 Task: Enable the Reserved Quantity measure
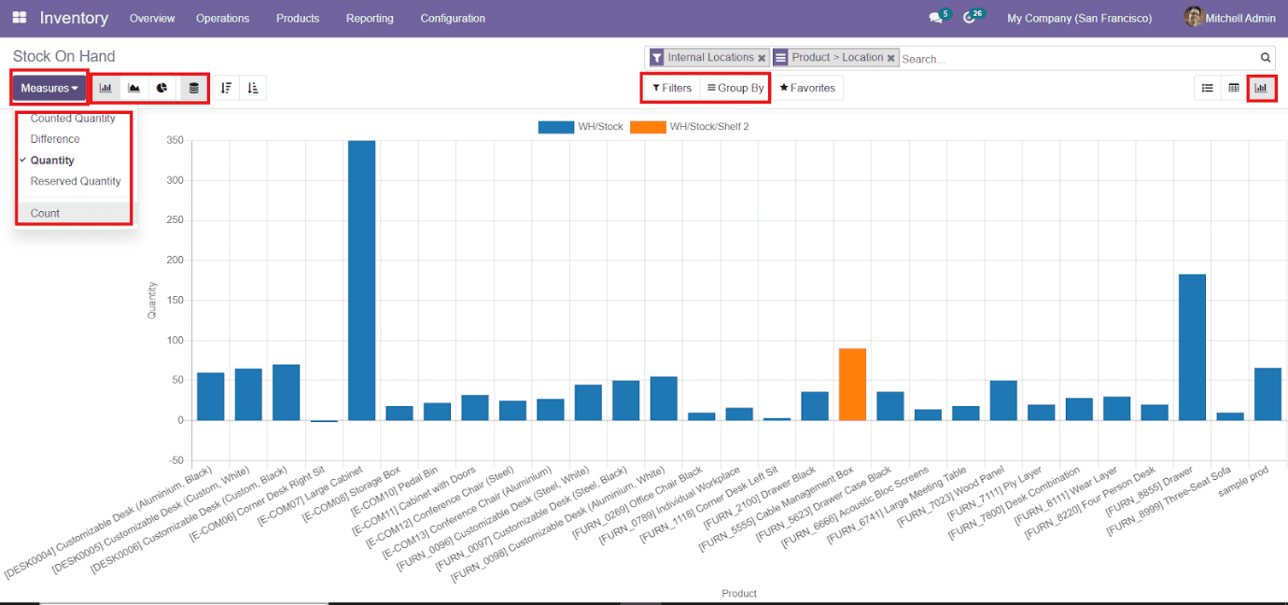[x=73, y=181]
